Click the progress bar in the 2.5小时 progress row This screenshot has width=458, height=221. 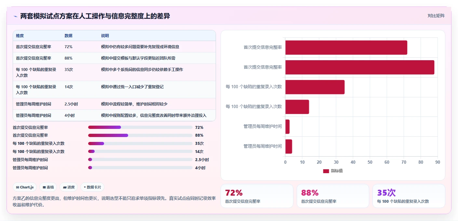click(x=140, y=159)
